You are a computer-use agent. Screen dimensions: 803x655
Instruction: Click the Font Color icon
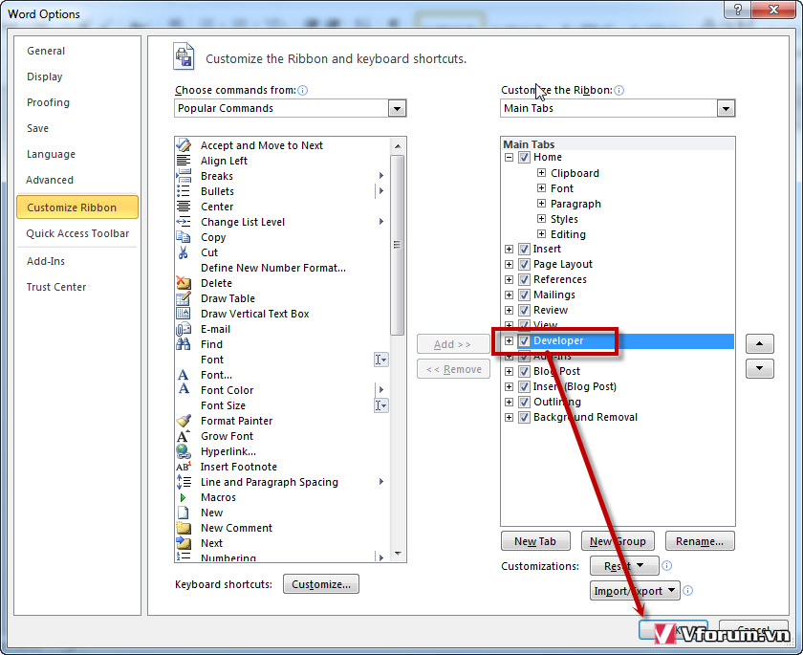click(184, 389)
